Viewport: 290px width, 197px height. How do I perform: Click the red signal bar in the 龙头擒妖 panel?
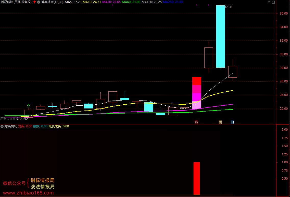coord(197,179)
